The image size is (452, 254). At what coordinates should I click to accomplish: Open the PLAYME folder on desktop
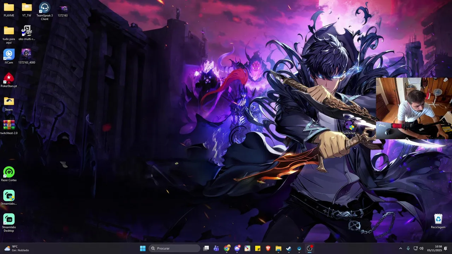click(x=9, y=10)
